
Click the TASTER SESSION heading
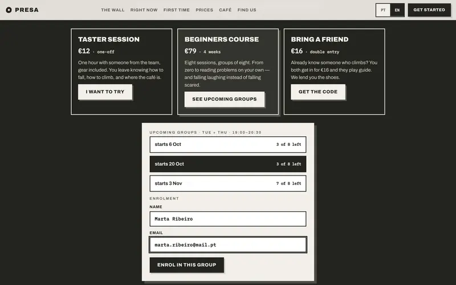(x=109, y=39)
